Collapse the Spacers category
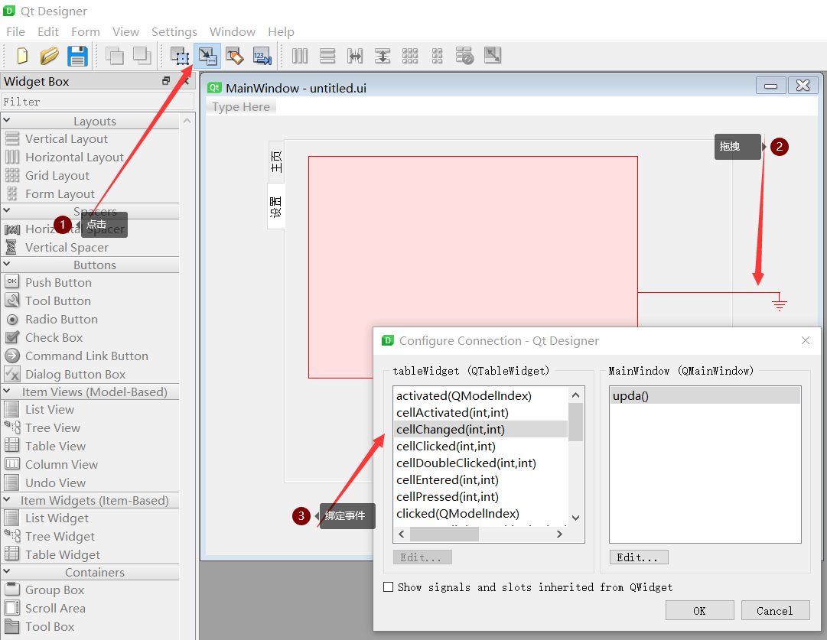The height and width of the screenshot is (640, 827). coord(7,210)
